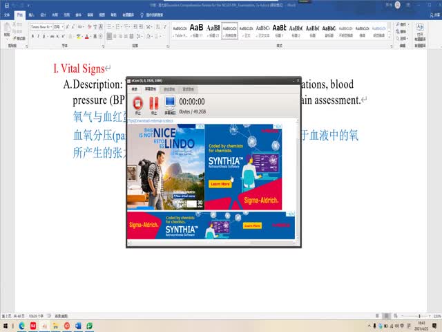The height and width of the screenshot is (332, 442).
Task: Click the Find magnifier button
Action: 401,25
